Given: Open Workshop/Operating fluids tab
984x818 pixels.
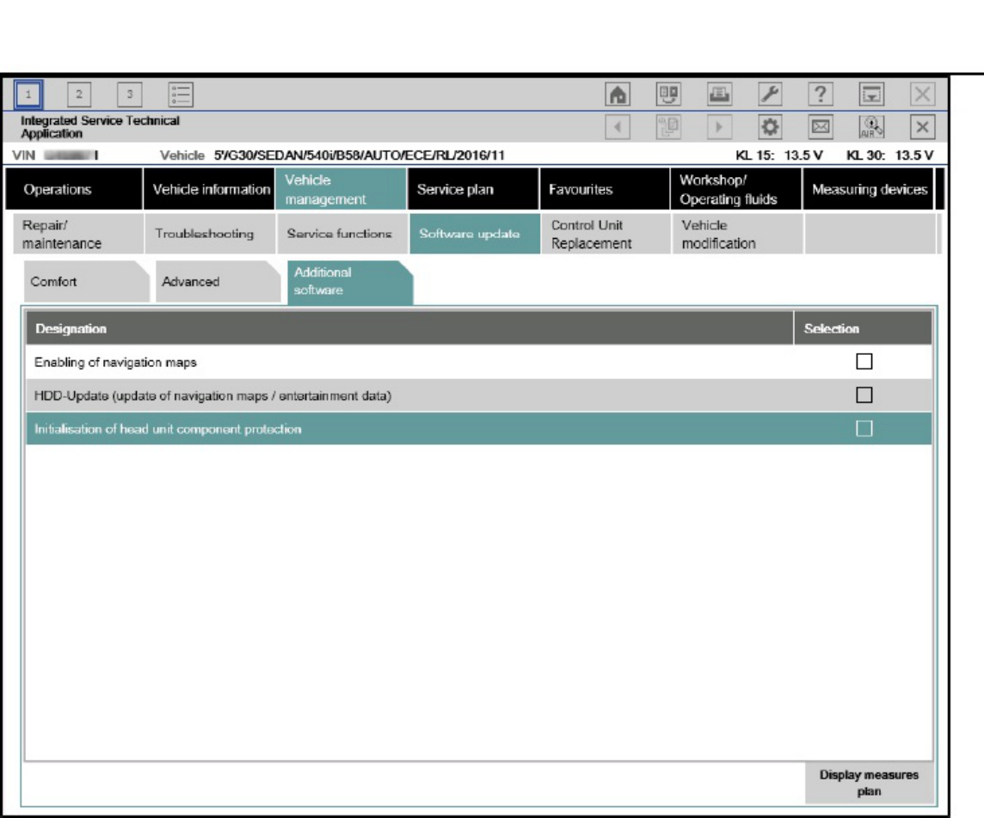Looking at the screenshot, I should point(736,189).
